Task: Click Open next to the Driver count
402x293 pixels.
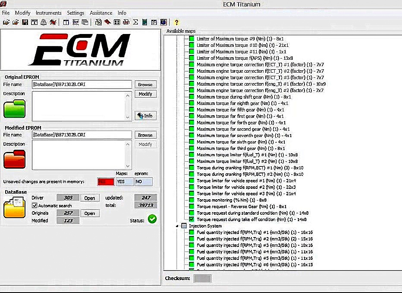Action: click(x=90, y=198)
